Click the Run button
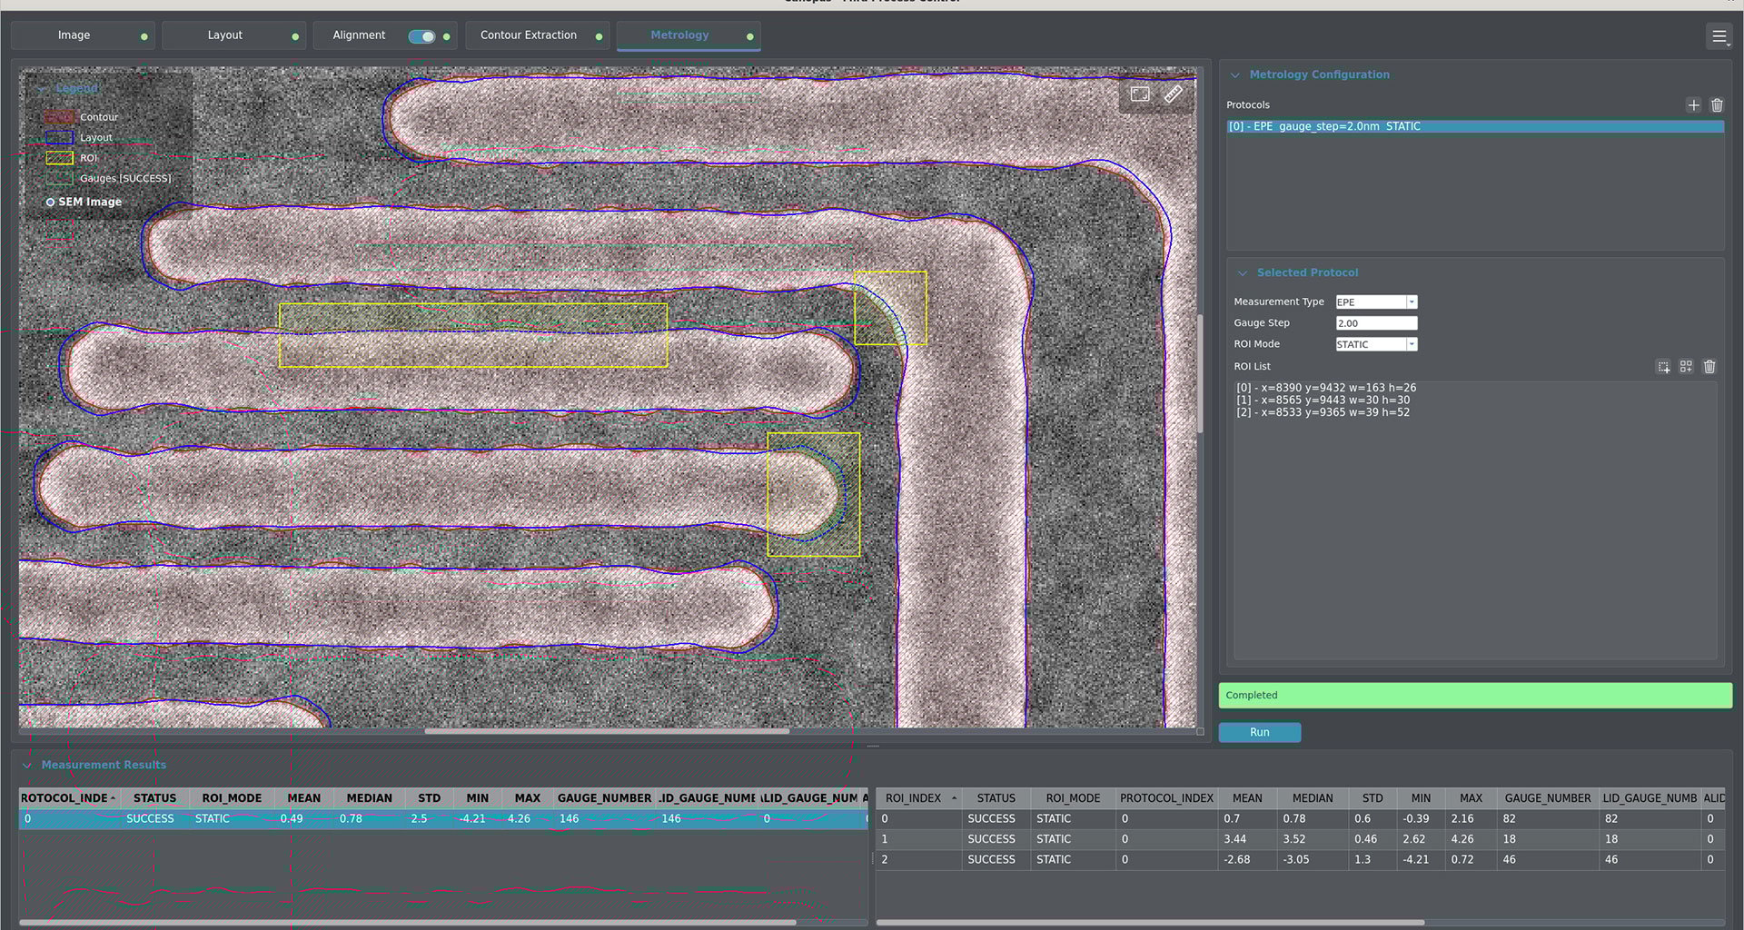Image resolution: width=1744 pixels, height=930 pixels. (1259, 732)
